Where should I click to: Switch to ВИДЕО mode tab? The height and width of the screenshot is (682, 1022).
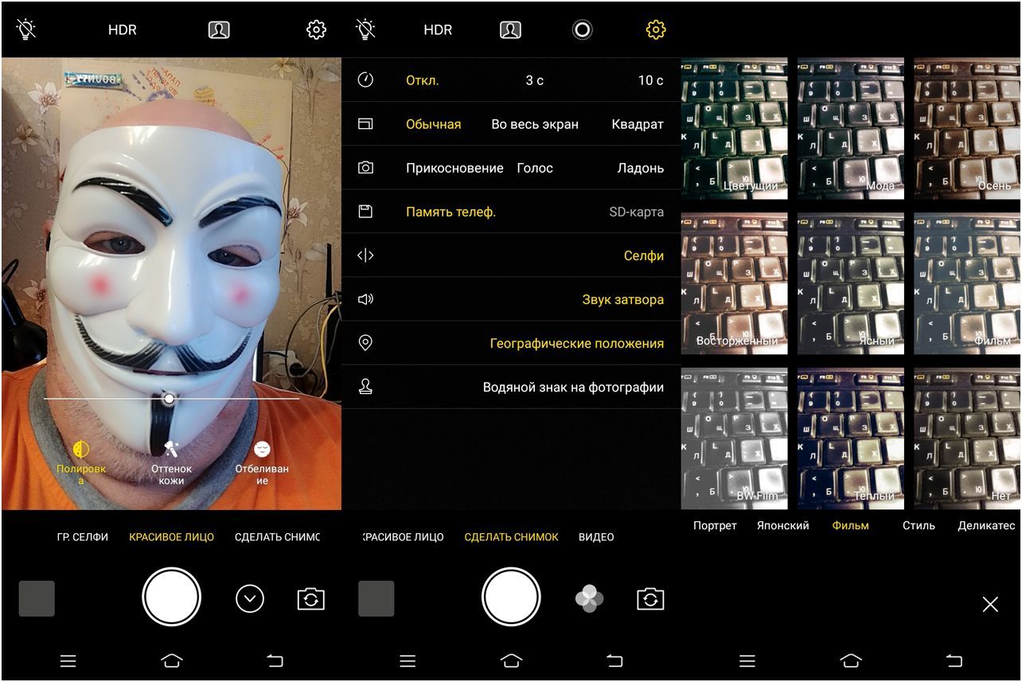(596, 537)
